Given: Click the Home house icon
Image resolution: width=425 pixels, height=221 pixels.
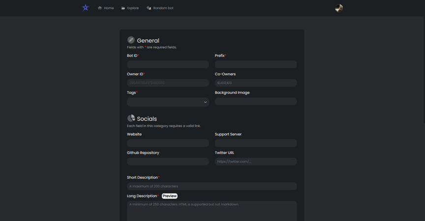Looking at the screenshot, I should [x=100, y=8].
